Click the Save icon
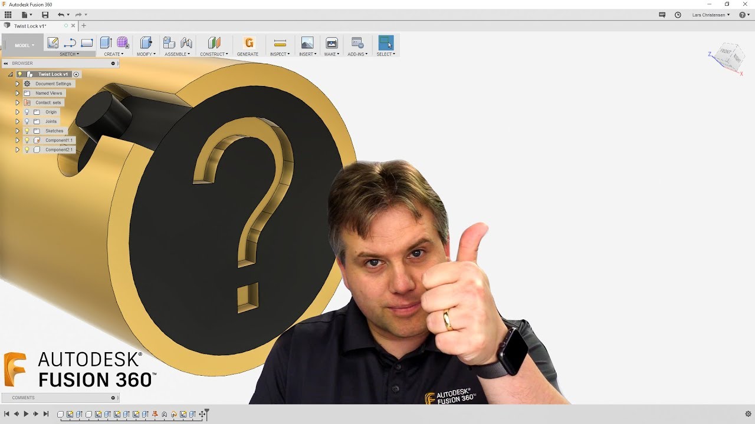This screenshot has width=755, height=424. [45, 15]
